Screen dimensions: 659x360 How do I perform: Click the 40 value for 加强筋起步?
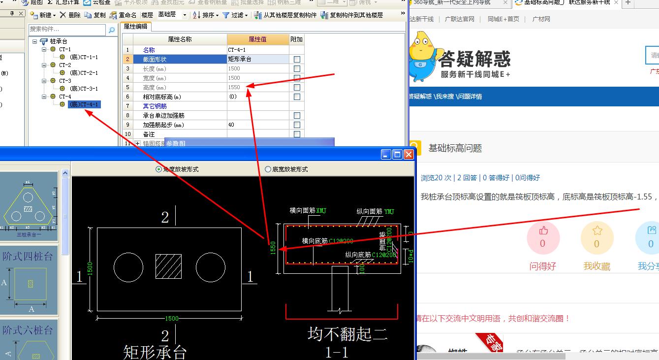(258, 125)
